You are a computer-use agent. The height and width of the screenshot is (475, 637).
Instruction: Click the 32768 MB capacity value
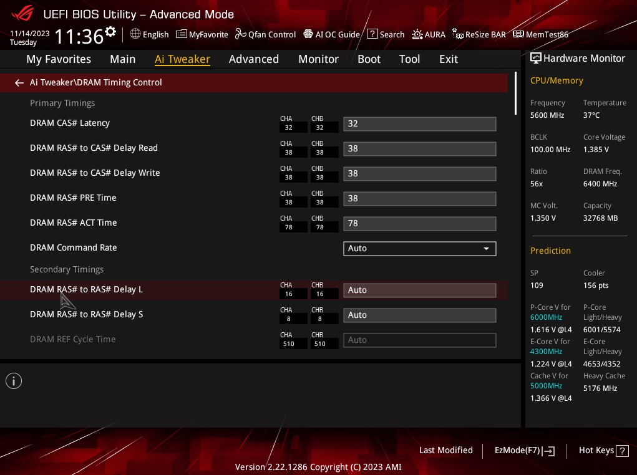coord(600,218)
